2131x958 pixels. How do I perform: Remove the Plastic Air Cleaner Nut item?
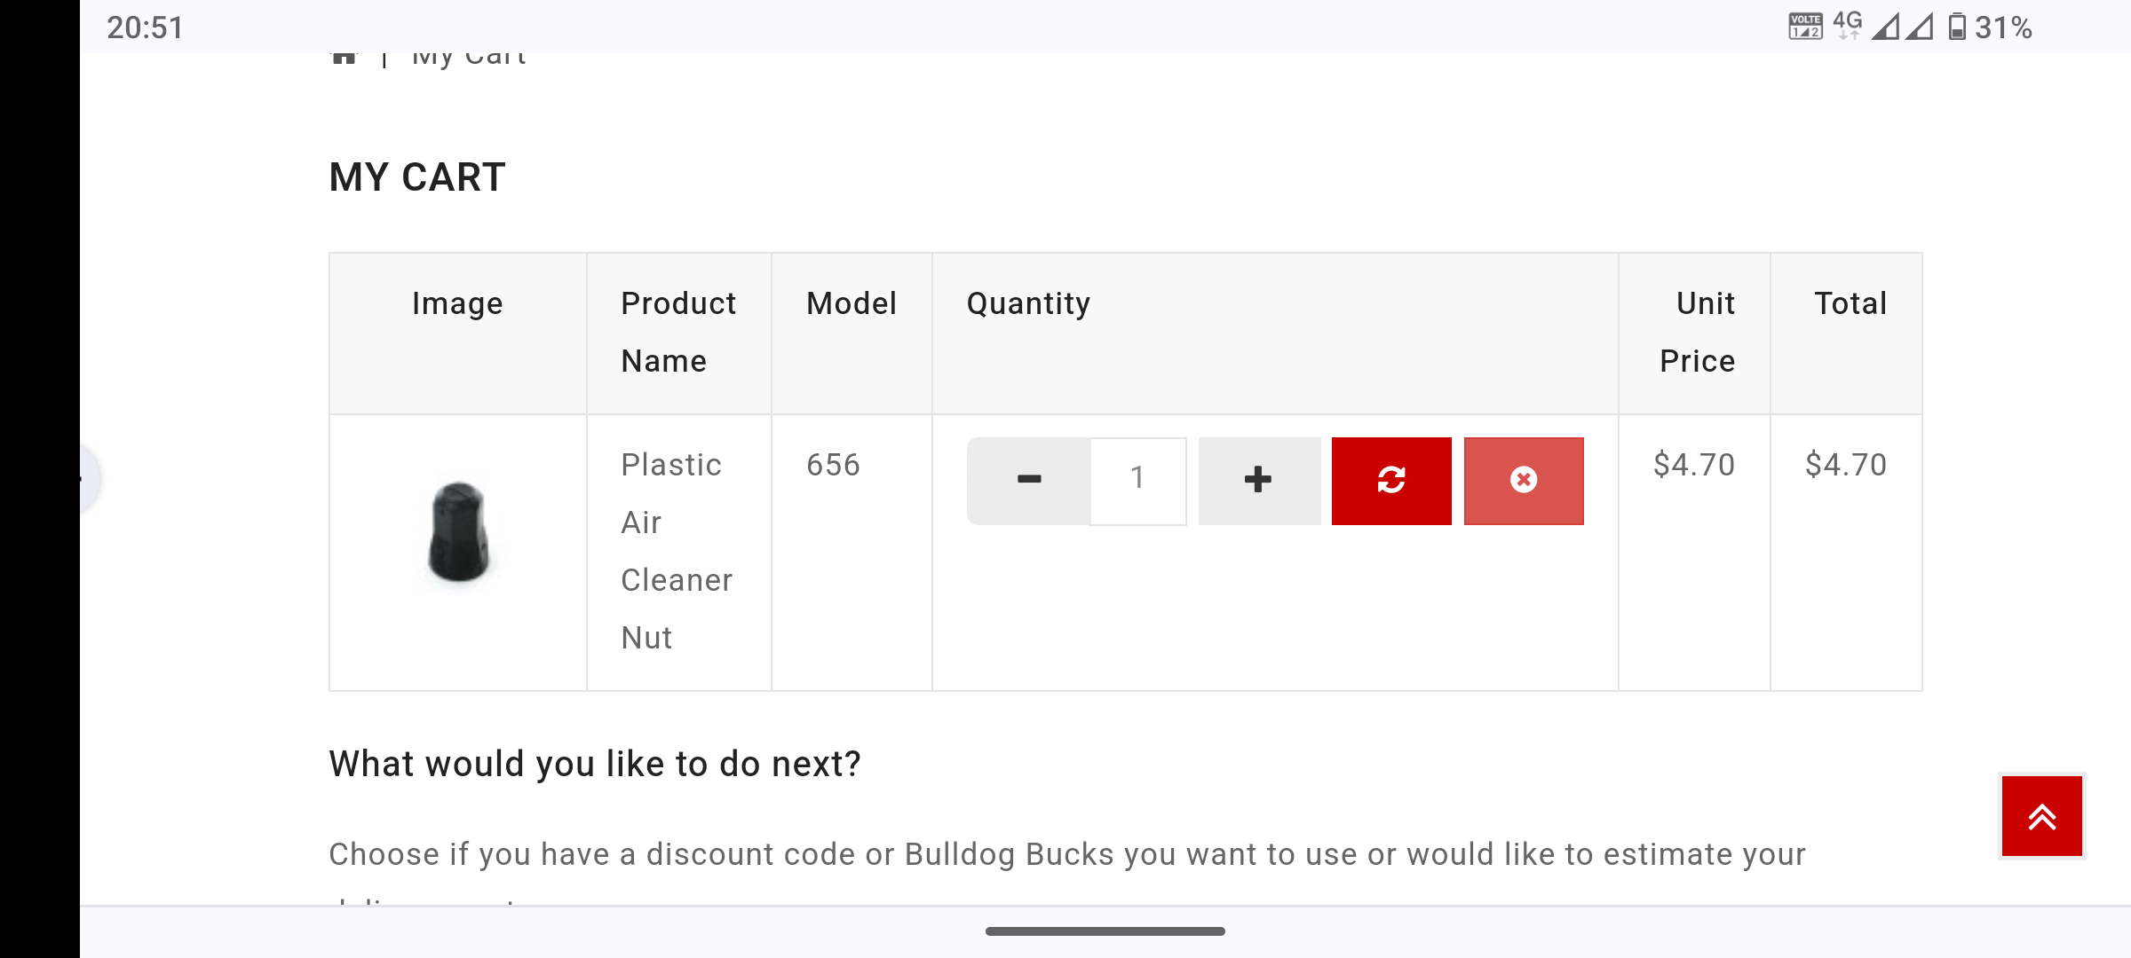pos(1523,480)
